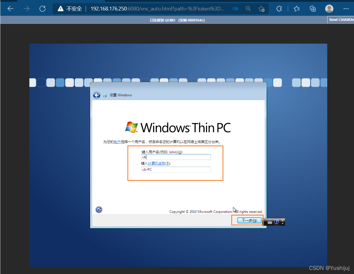
Task: Open the Ease of Access icon in the setup dialog
Action: click(99, 209)
